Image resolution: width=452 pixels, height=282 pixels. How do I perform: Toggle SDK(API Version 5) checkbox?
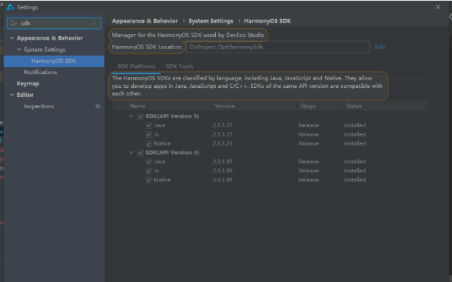click(x=140, y=116)
